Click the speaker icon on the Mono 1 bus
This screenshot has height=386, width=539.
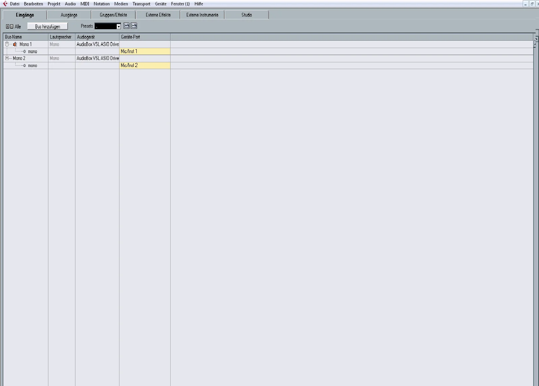(x=15, y=44)
